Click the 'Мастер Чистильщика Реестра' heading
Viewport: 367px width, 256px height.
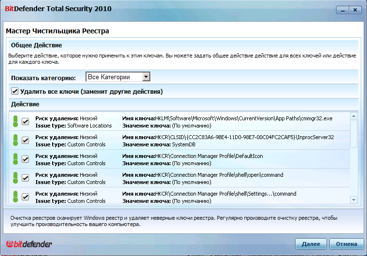[57, 31]
